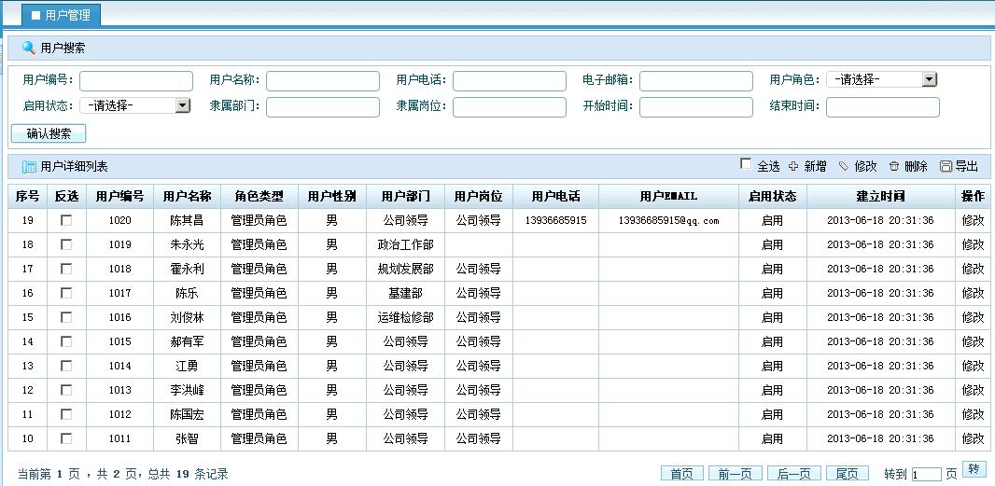The width and height of the screenshot is (995, 486).
Task: Focus the 隶属岗位 search field
Action: (x=509, y=106)
